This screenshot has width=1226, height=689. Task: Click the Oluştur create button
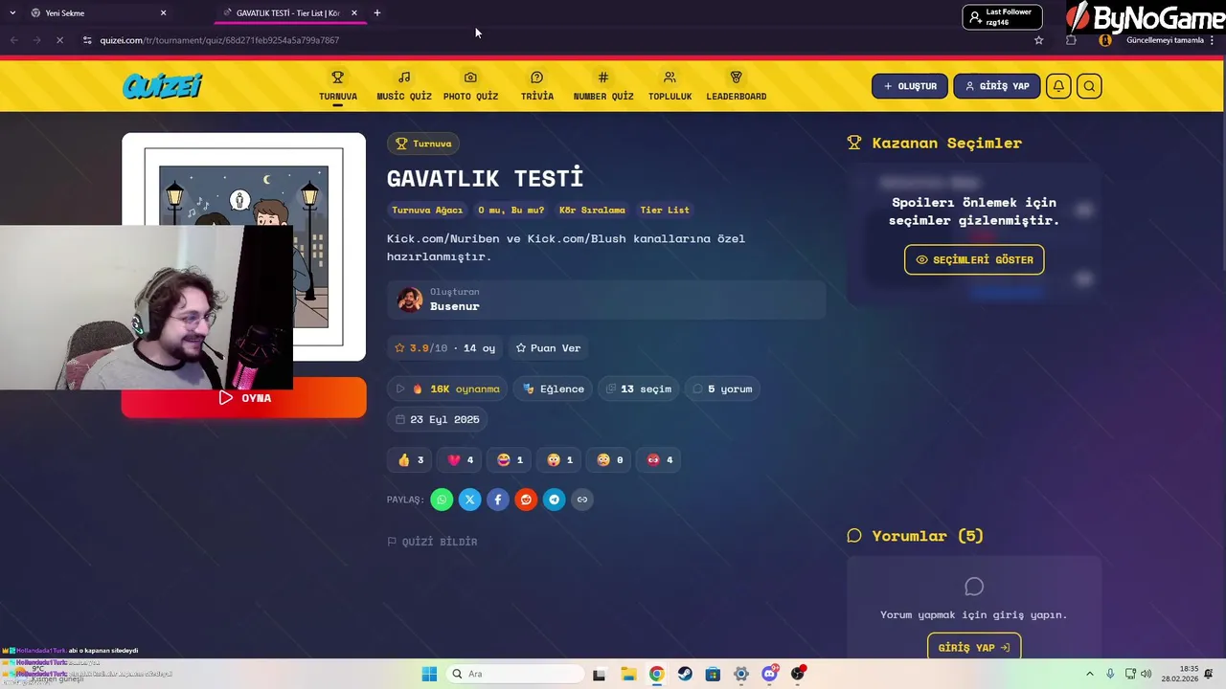(x=910, y=86)
